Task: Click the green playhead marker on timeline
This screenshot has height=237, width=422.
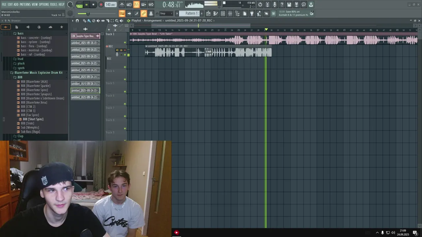Action: pos(266,30)
